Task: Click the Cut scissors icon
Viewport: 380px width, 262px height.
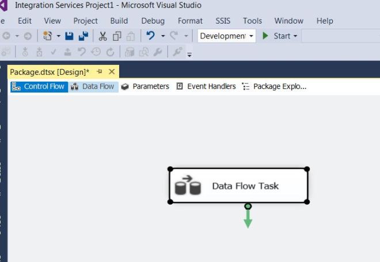Action: tap(102, 36)
